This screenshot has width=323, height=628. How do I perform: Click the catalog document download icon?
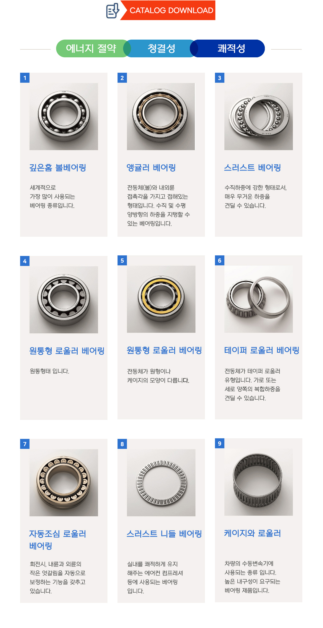point(112,11)
